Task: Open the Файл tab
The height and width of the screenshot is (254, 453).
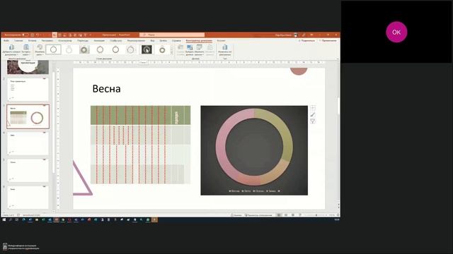Action: (x=6, y=41)
